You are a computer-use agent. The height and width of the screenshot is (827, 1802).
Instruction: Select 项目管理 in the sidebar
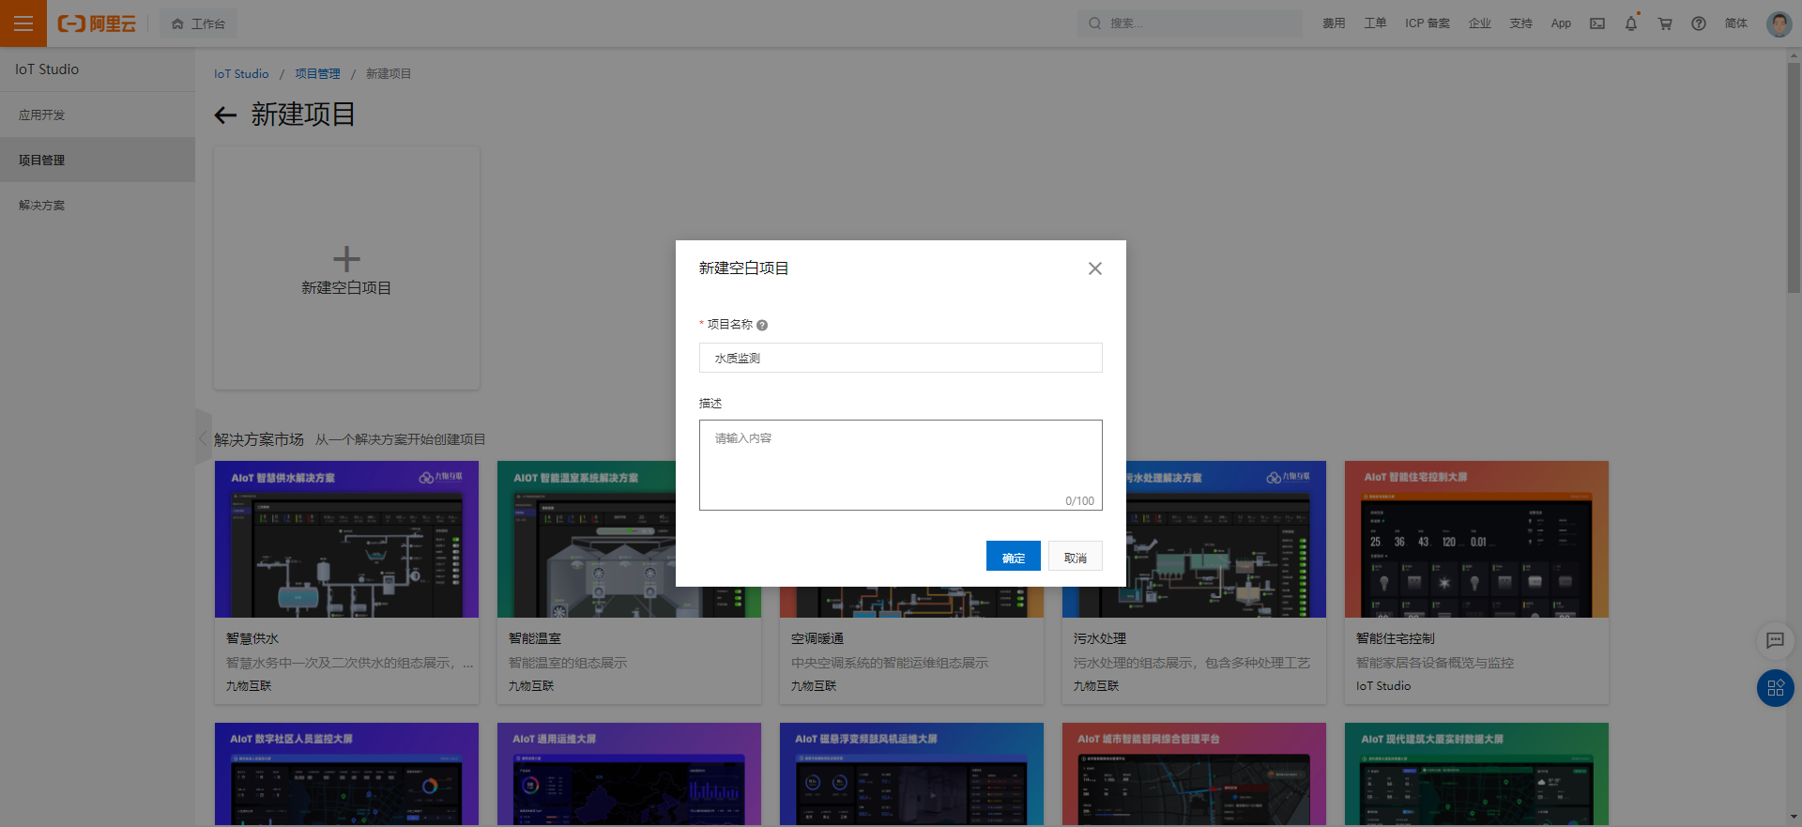(x=98, y=160)
